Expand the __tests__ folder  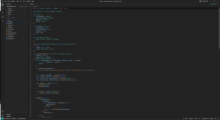(10, 8)
